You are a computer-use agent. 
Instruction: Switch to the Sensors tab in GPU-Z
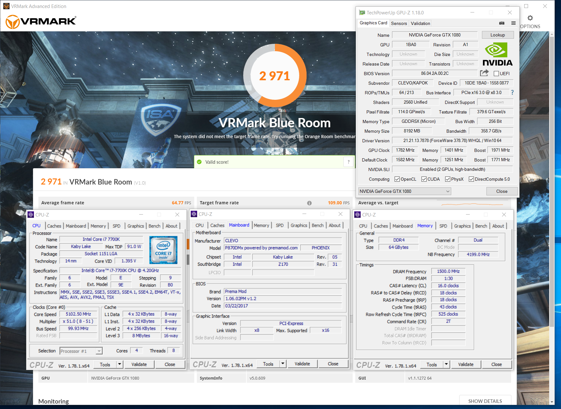(x=399, y=23)
